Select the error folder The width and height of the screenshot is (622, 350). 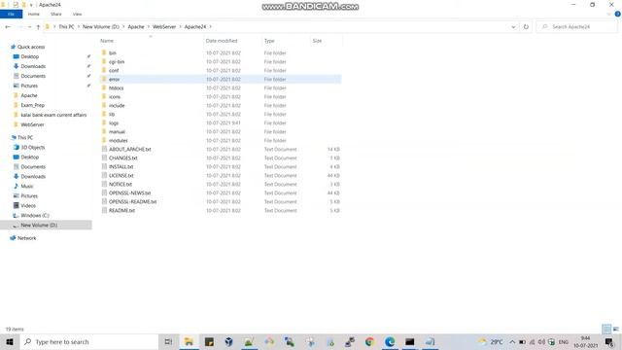pyautogui.click(x=221, y=79)
